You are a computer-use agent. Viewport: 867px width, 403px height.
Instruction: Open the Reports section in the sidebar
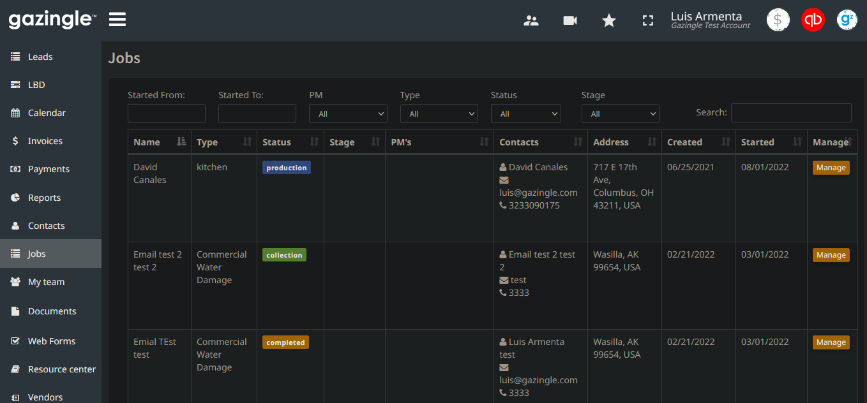click(x=43, y=197)
